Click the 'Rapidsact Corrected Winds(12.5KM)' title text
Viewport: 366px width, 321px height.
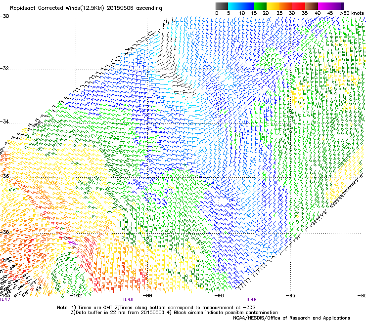pyautogui.click(x=57, y=8)
